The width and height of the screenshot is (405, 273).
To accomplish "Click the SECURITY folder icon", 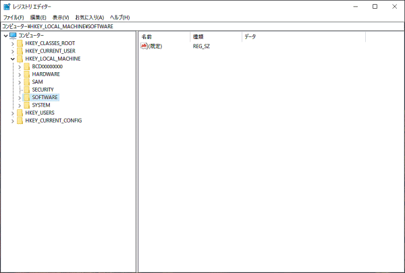I will pos(26,90).
